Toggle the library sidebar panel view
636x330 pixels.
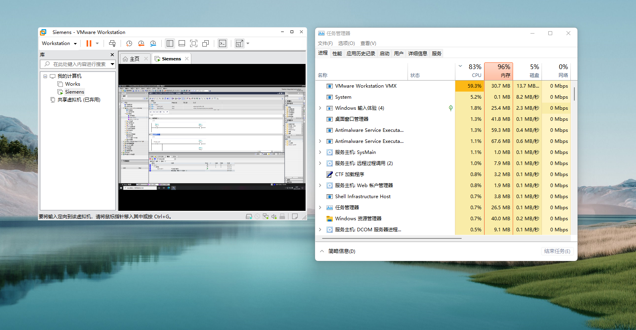coord(170,43)
